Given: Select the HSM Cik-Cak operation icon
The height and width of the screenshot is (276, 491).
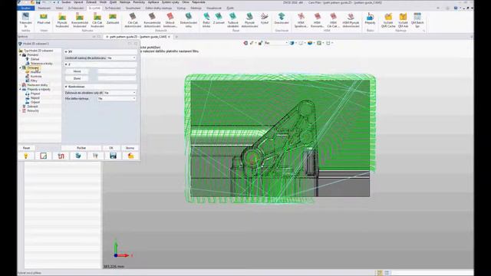Looking at the screenshot, I should (333, 21).
